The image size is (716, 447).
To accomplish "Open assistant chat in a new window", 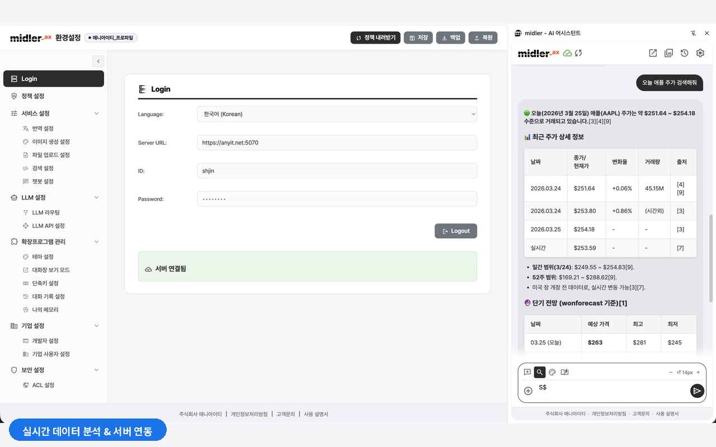I will click(x=653, y=53).
